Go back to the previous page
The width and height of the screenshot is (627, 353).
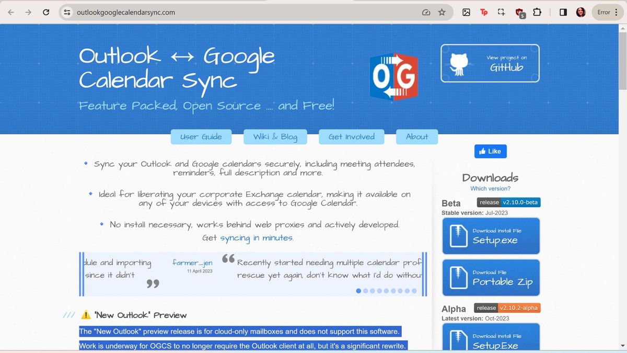coord(11,12)
